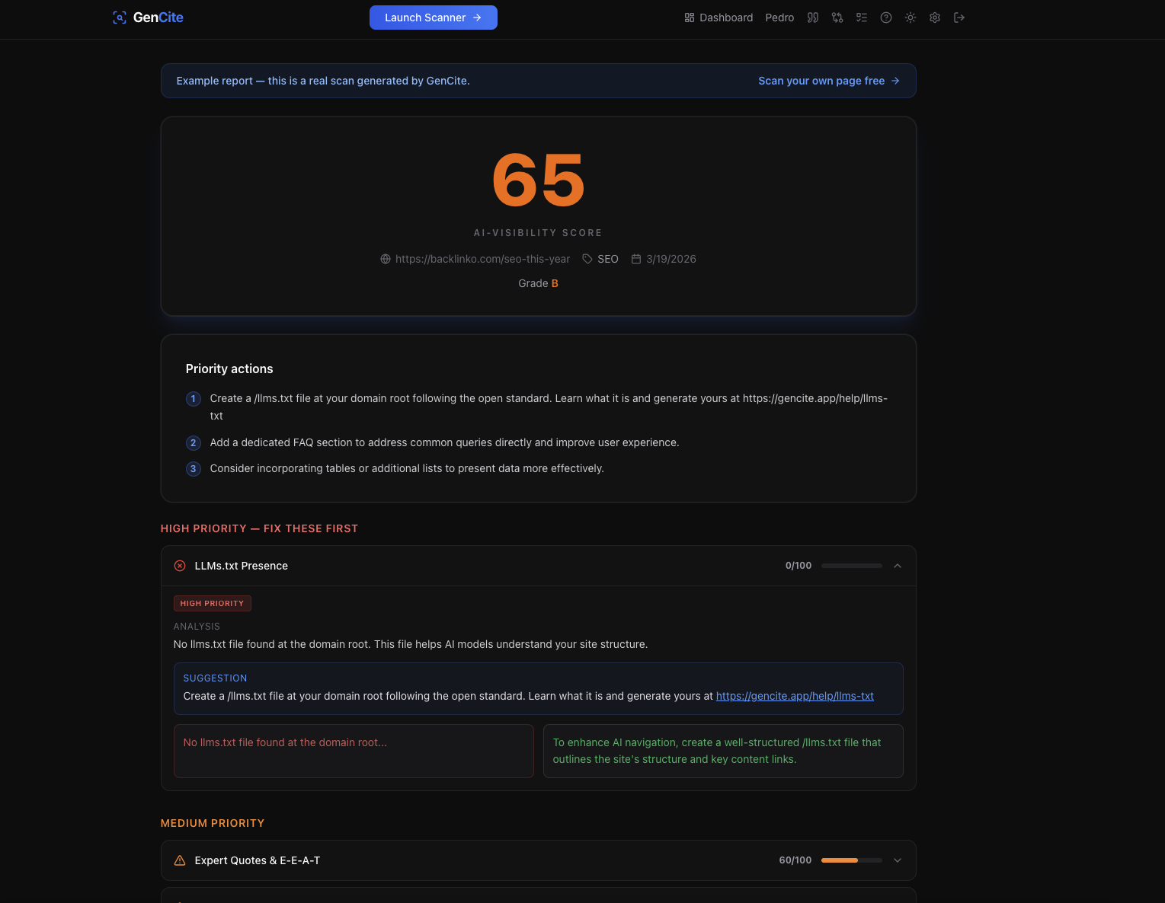Open the gencite.app/help/llms-txt link
Viewport: 1165px width, 903px height.
[x=795, y=696]
